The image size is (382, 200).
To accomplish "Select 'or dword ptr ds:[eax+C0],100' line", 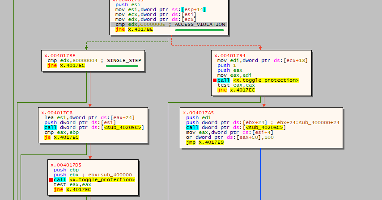I will pyautogui.click(x=230, y=137).
